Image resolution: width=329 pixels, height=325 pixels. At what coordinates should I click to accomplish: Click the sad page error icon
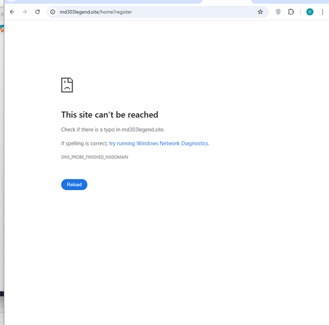(67, 85)
